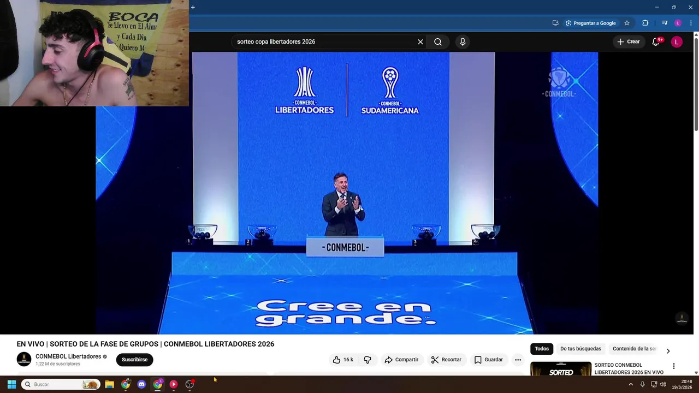This screenshot has height=393, width=699.
Task: Click the scrollbar down arrow
Action: (x=696, y=373)
